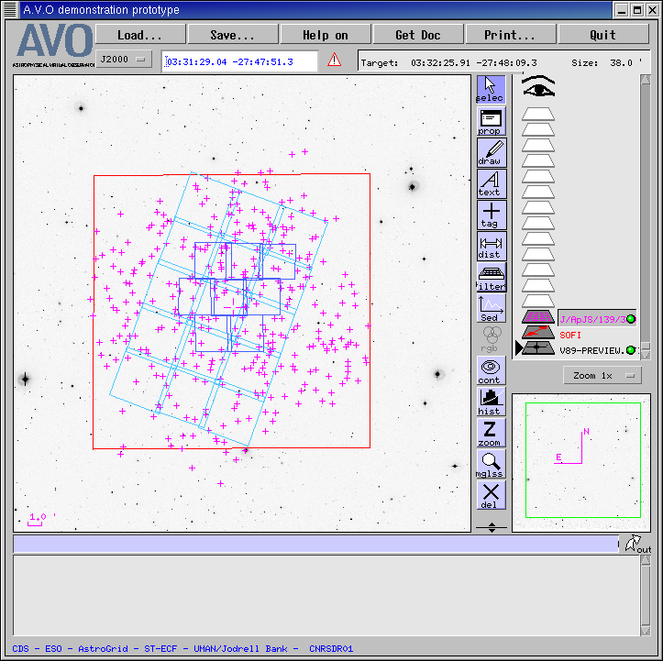Click the cont contour tool
Viewport: 663px width, 661px height.
point(491,370)
